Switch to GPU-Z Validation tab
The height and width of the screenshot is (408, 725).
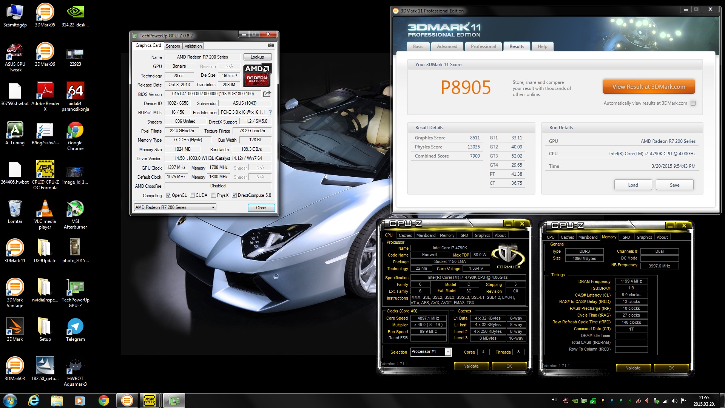click(193, 46)
